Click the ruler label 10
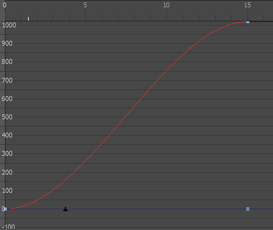The height and width of the screenshot is (230, 273). tap(166, 5)
